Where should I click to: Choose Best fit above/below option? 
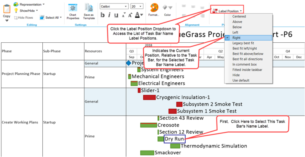249,54
